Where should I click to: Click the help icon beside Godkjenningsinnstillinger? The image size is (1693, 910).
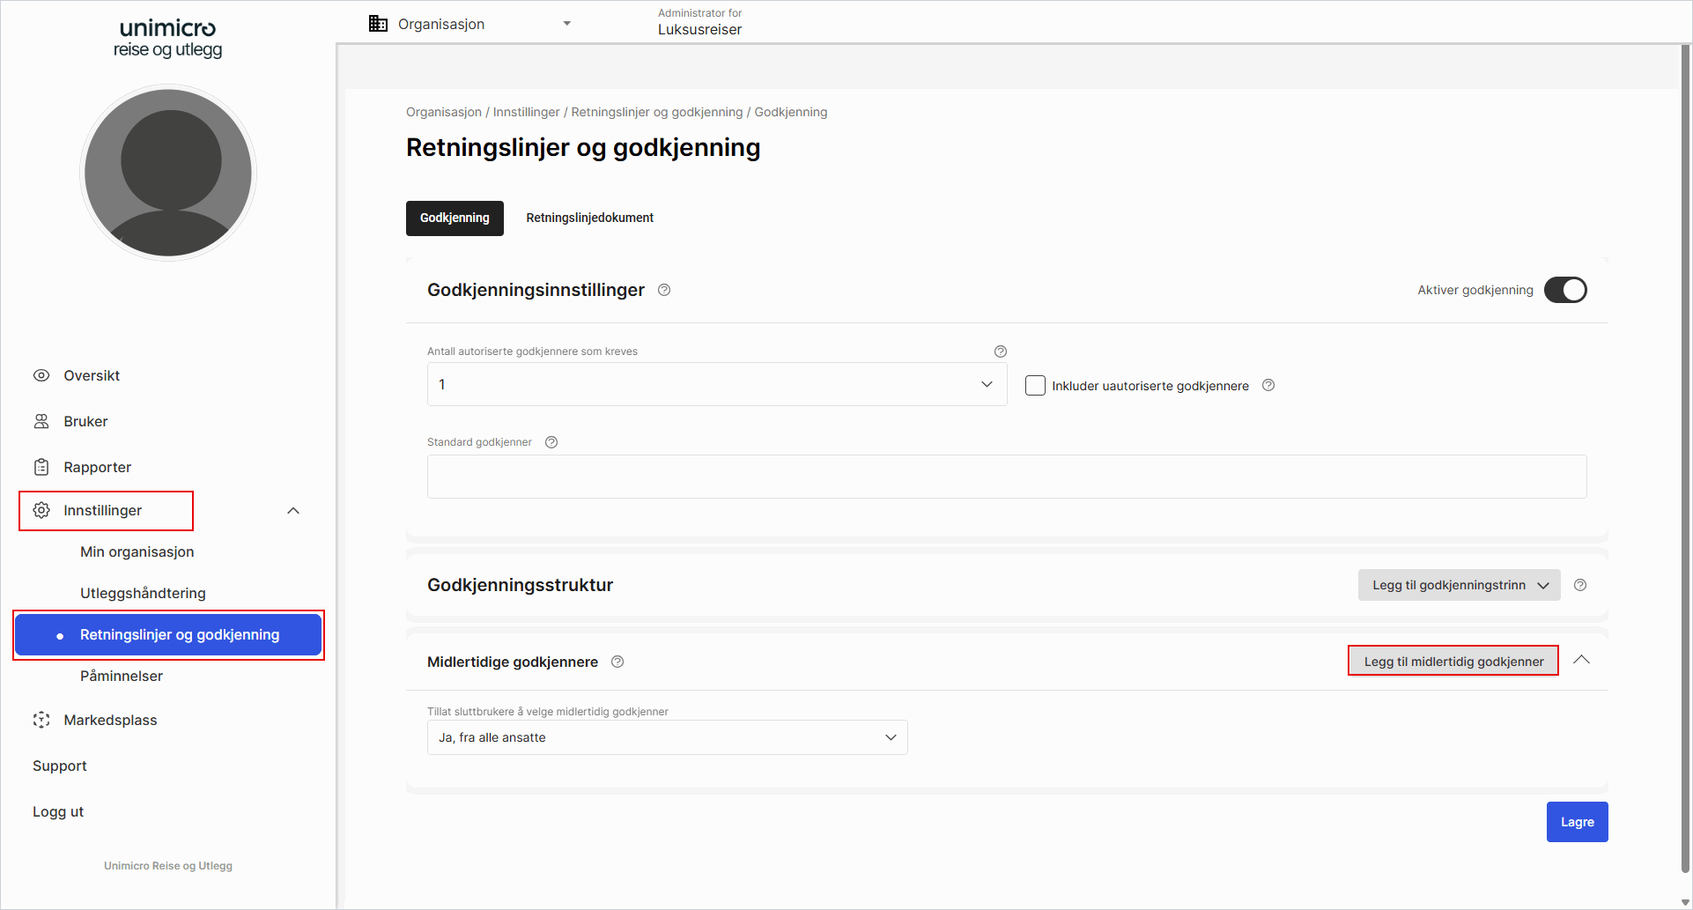click(663, 289)
